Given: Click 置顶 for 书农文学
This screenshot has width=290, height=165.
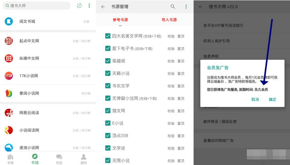Looking at the screenshot, I should pyautogui.click(x=181, y=86).
